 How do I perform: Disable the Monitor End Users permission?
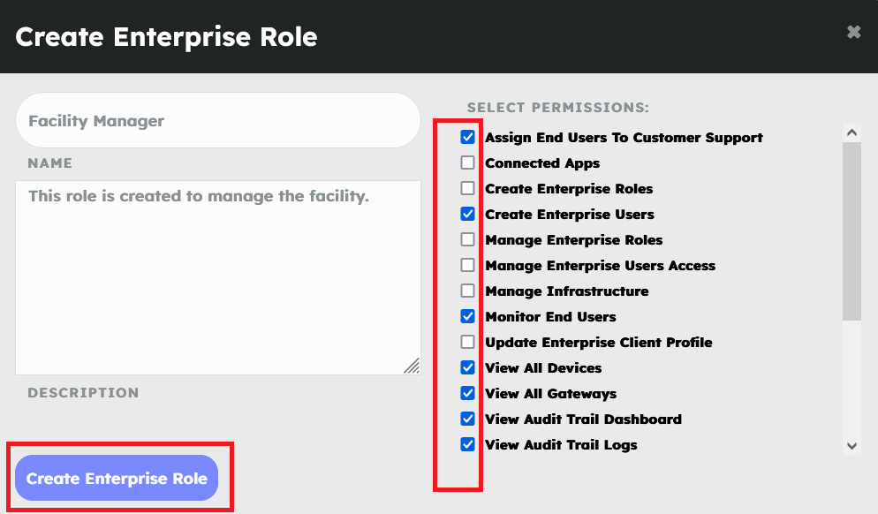pos(468,317)
